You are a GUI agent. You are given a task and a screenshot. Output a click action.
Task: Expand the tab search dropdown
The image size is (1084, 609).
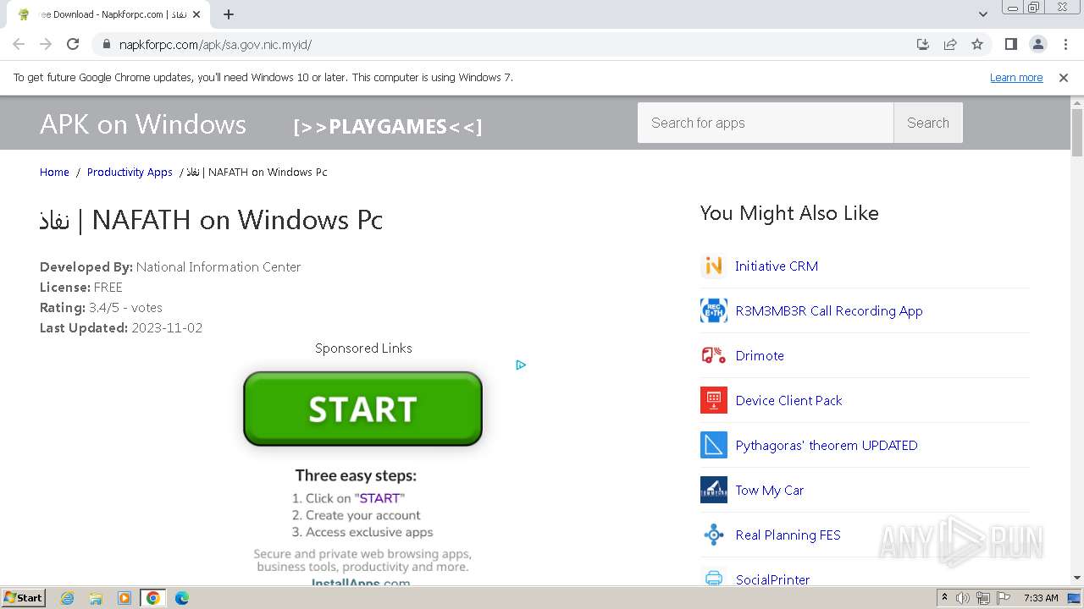tap(982, 14)
